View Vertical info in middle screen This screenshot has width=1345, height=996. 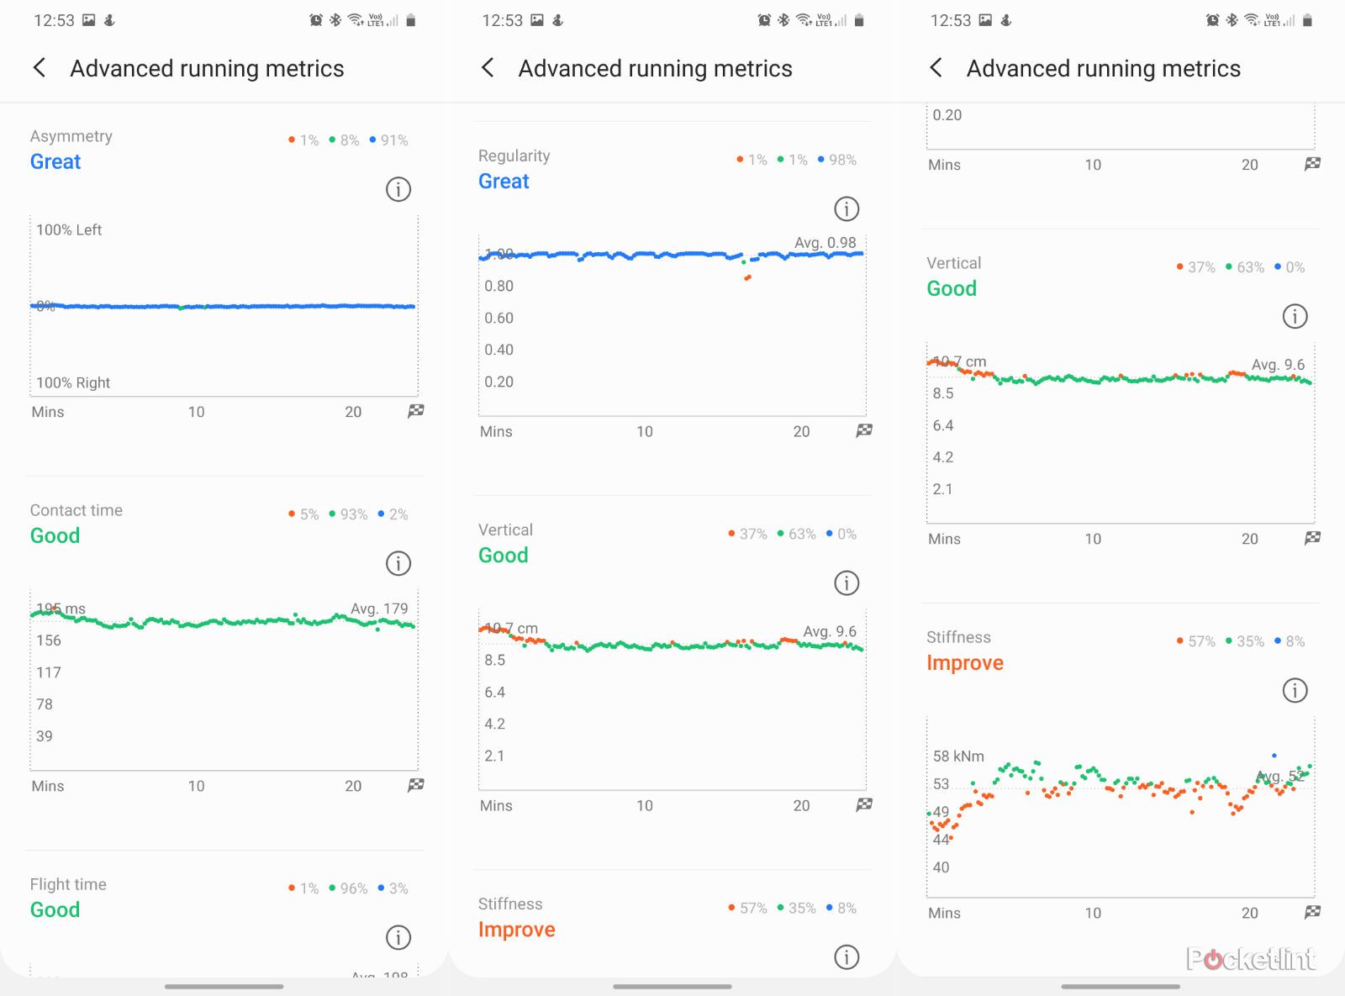(x=847, y=582)
